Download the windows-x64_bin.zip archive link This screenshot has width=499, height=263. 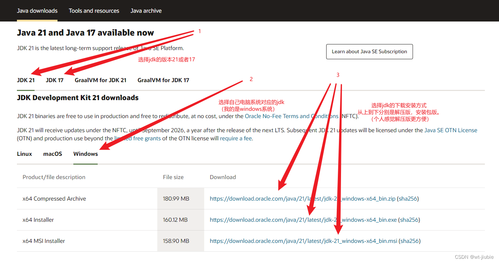coord(303,198)
